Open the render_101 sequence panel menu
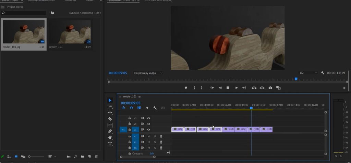Viewport: 351px width, 163px height. click(x=140, y=97)
